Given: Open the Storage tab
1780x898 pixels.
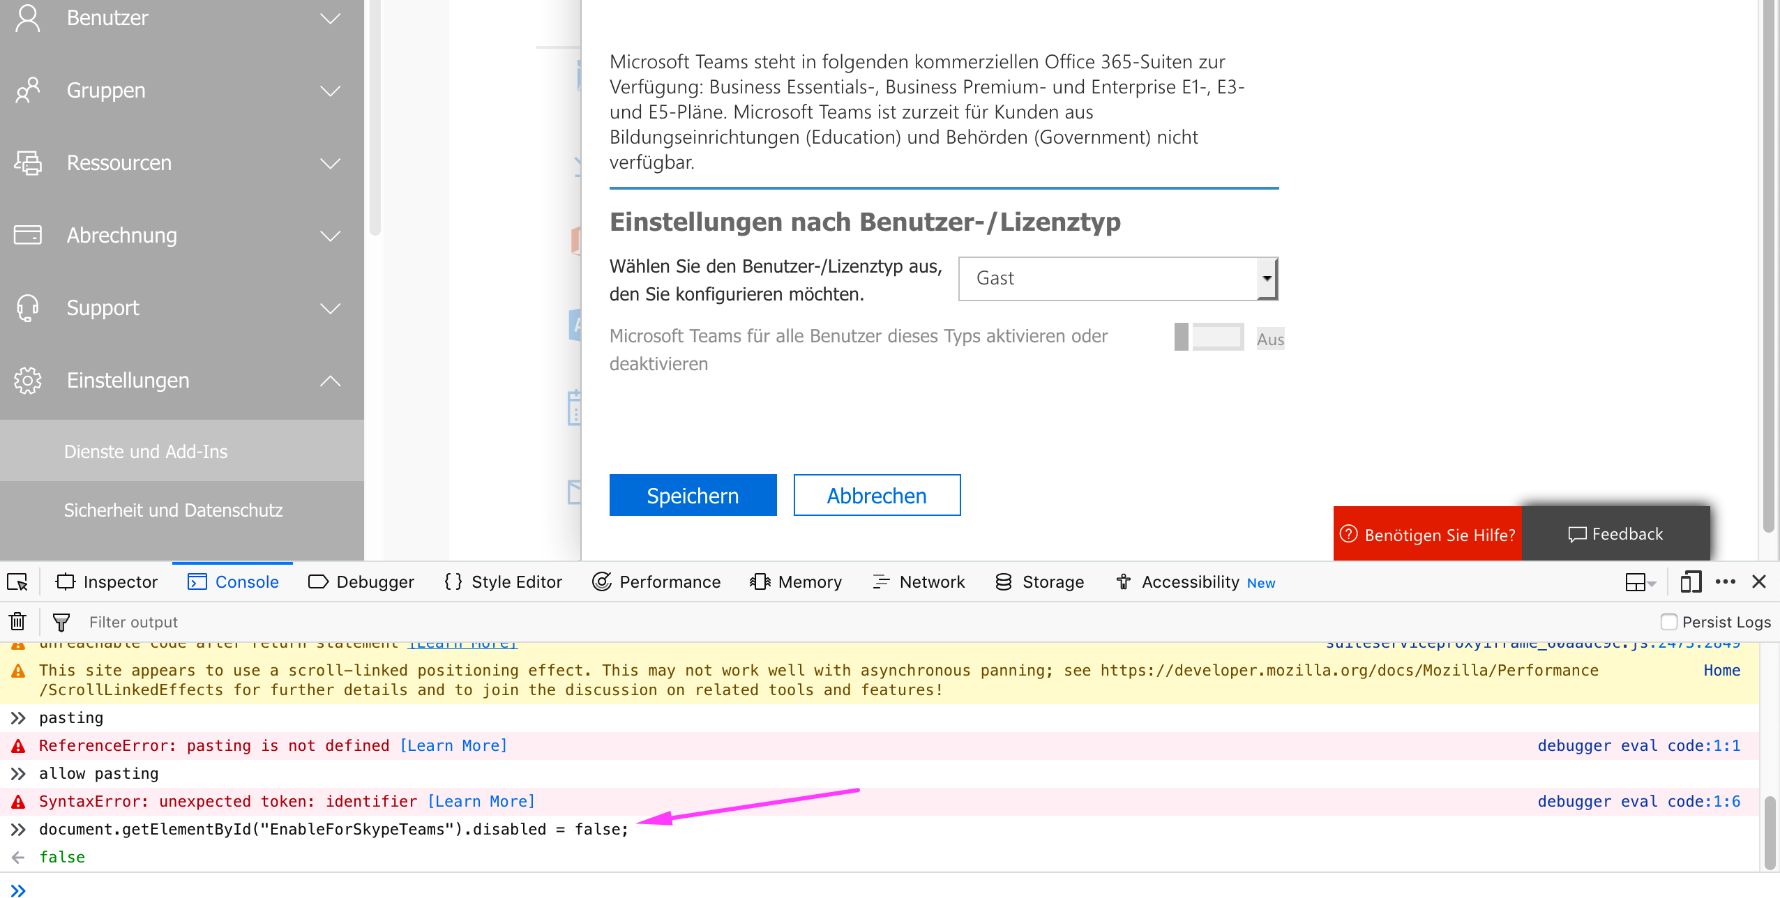Looking at the screenshot, I should click(1039, 582).
